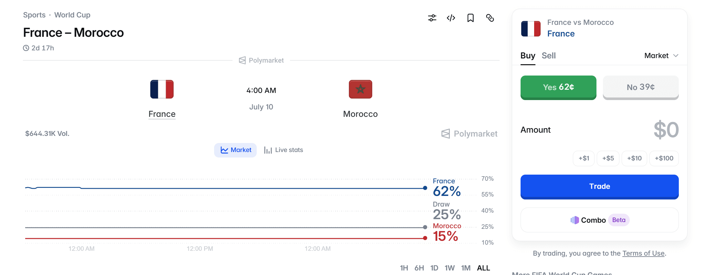The image size is (704, 275).
Task: Open the Sports breadcrumb
Action: [34, 15]
